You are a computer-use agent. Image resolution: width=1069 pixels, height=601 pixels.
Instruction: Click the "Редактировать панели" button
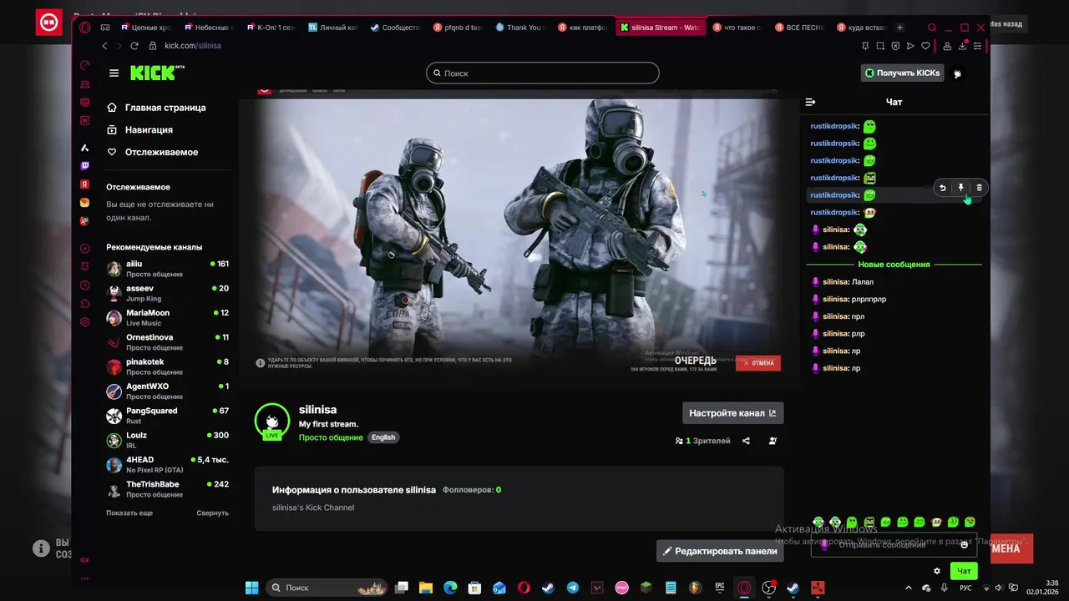coord(720,551)
